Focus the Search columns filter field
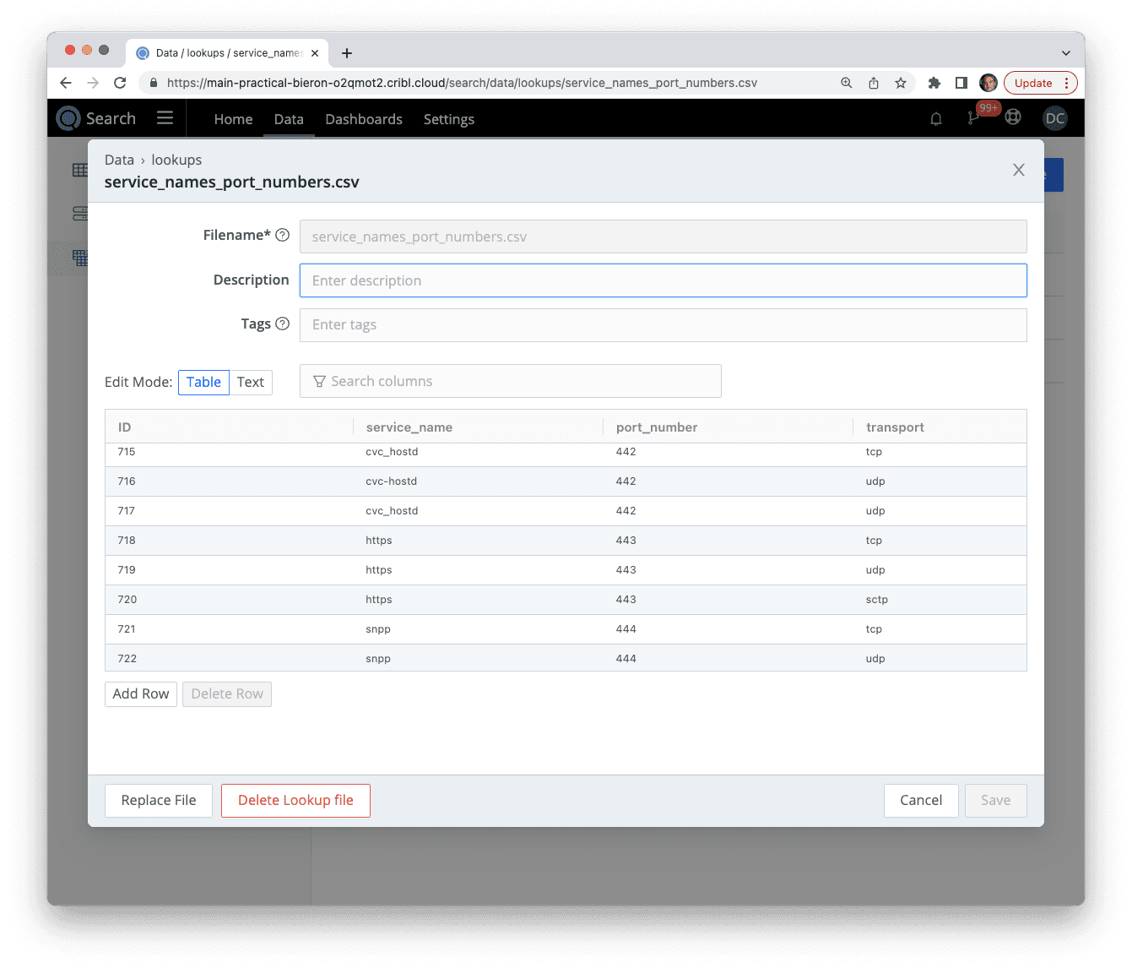1132x968 pixels. (x=511, y=381)
